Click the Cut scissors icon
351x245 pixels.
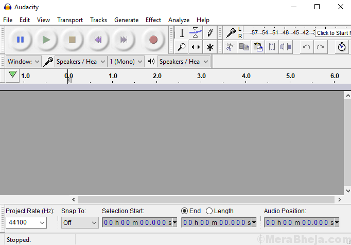pos(230,47)
